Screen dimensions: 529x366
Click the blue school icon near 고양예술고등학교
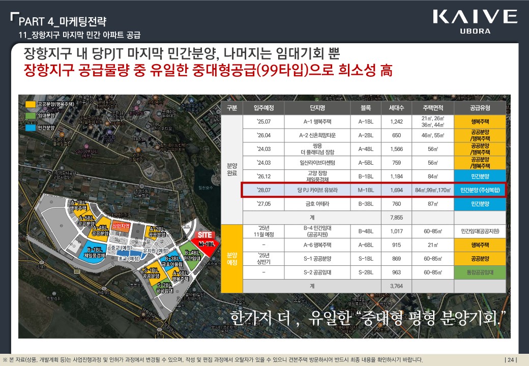click(x=191, y=100)
